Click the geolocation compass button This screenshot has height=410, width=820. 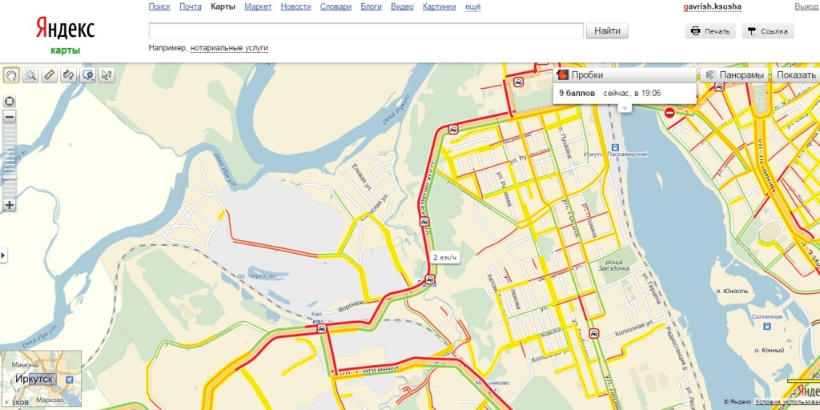point(10,101)
